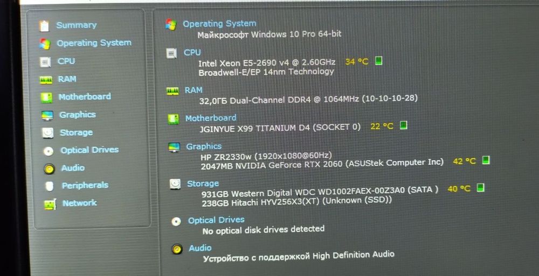Click the text 'Майкрософт Windows 10 Pro 64-bit'
The image size is (539, 276).
coord(269,34)
